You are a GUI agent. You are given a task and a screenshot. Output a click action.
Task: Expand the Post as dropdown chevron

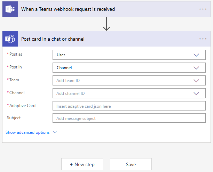[196, 55]
